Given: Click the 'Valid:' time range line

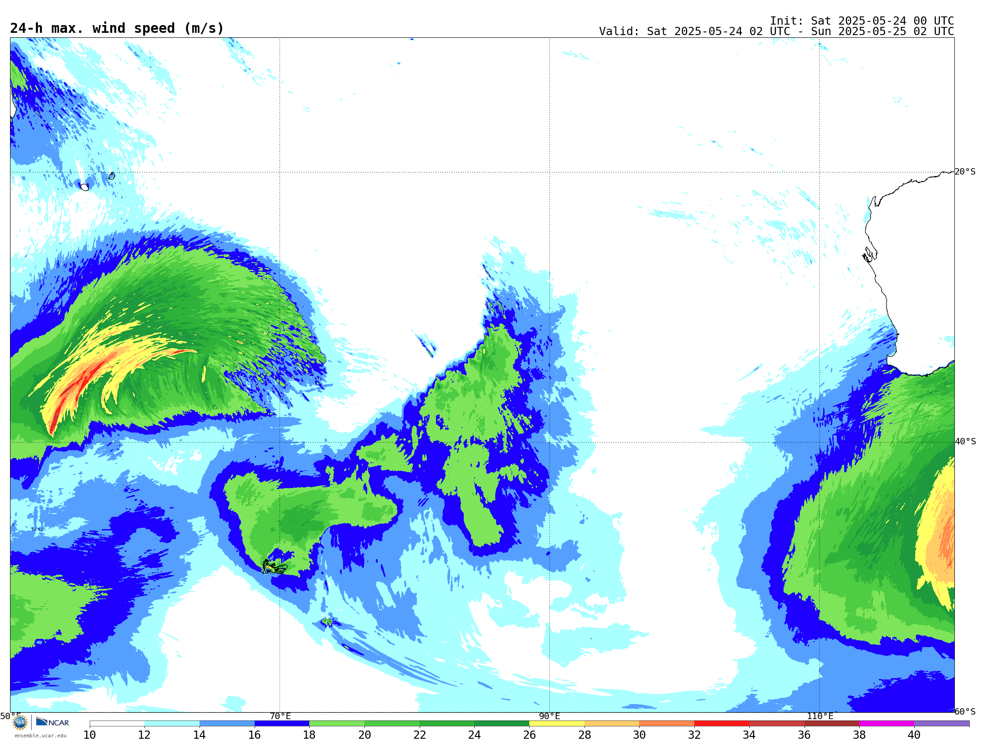Looking at the screenshot, I should (x=776, y=31).
